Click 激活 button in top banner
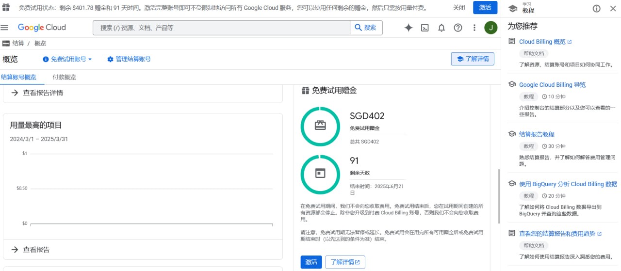The width and height of the screenshot is (621, 271). tap(485, 7)
